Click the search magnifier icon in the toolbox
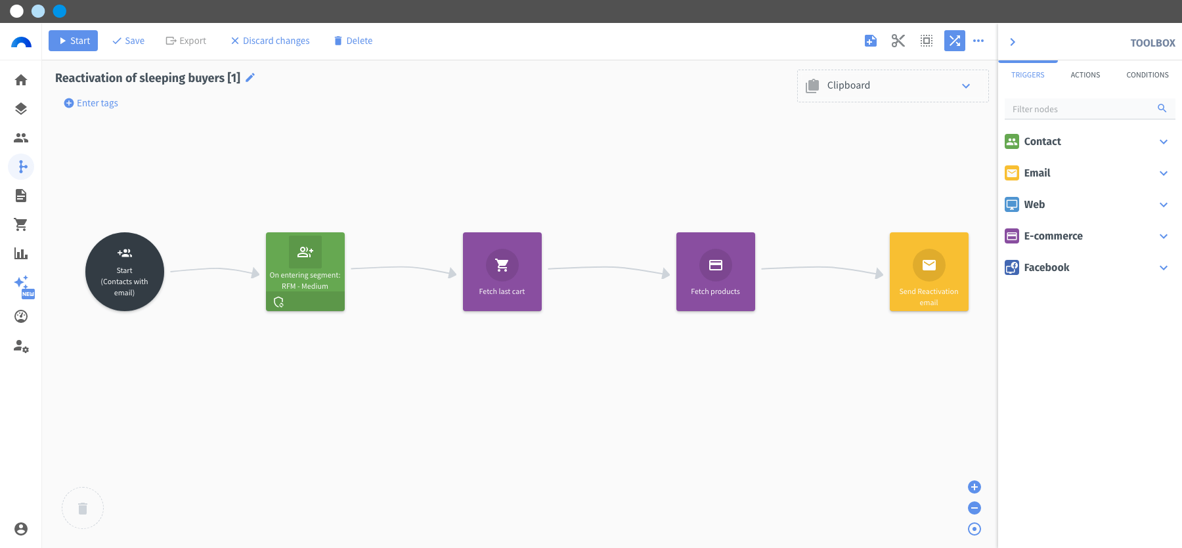This screenshot has width=1182, height=548. pyautogui.click(x=1162, y=108)
